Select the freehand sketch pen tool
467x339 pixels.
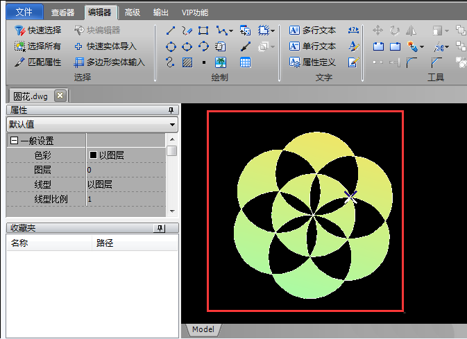[187, 31]
